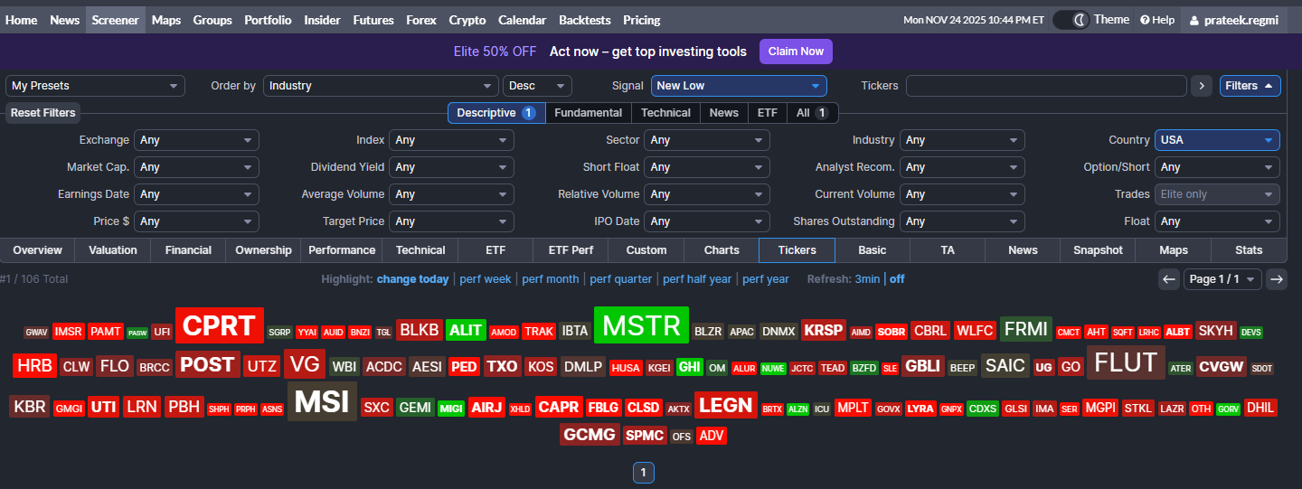Submit tickers with the arrow button
This screenshot has width=1302, height=489.
tap(1201, 86)
